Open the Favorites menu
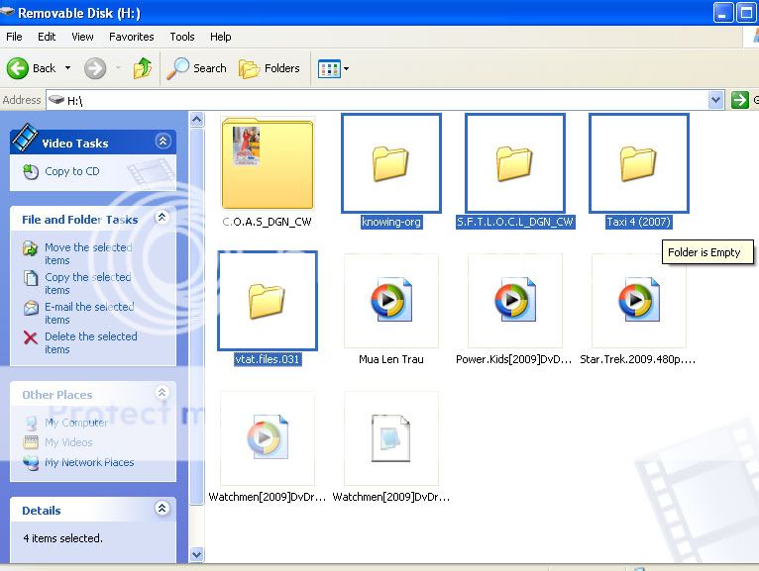 pyautogui.click(x=131, y=37)
